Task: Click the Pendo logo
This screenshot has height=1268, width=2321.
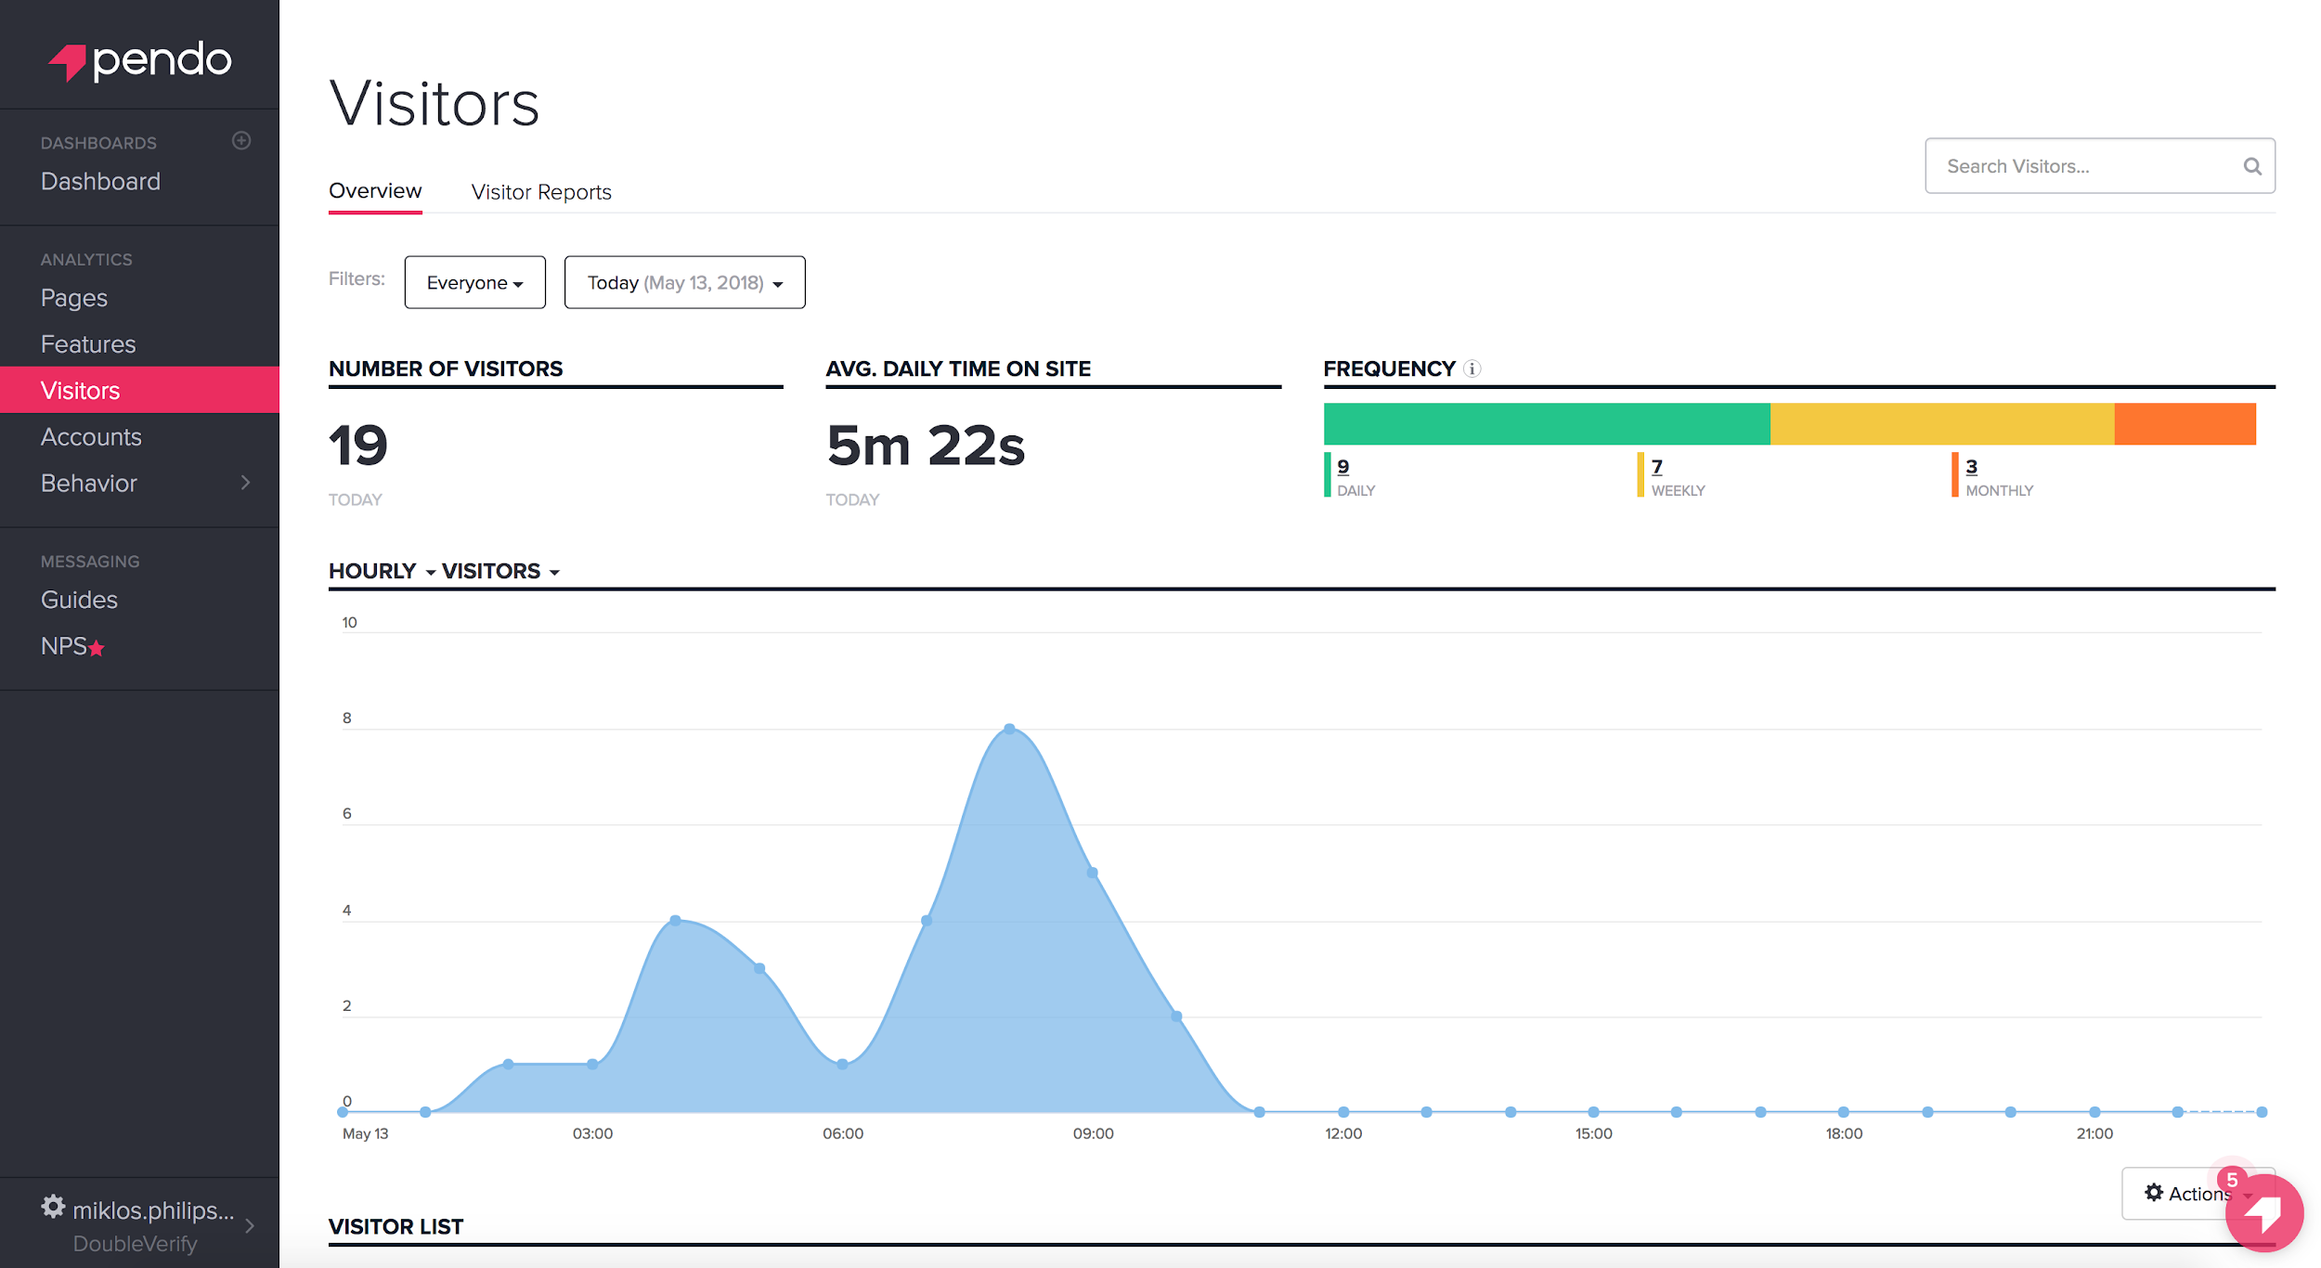Action: tap(139, 61)
